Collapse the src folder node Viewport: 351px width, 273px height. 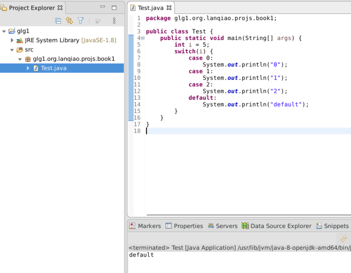pos(12,50)
